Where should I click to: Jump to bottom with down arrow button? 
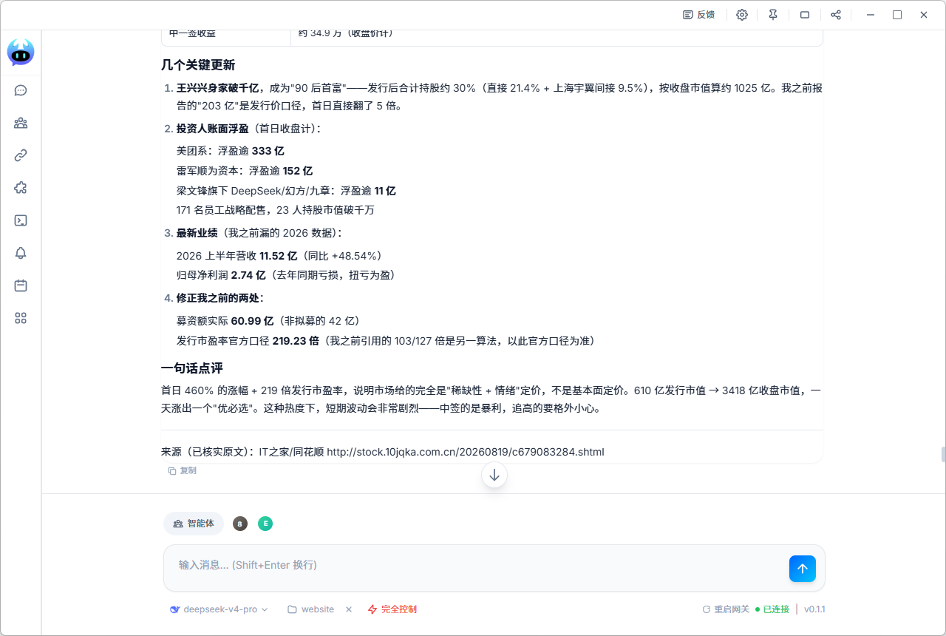(x=494, y=476)
